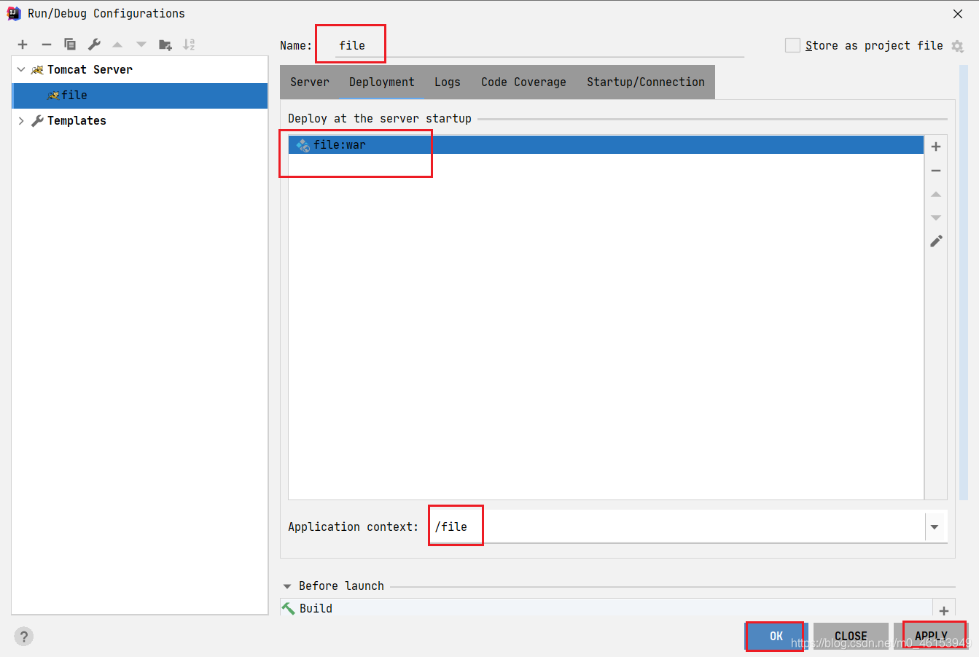Screen dimensions: 979x657
Task: Confirm the configuration with OK
Action: coord(776,637)
